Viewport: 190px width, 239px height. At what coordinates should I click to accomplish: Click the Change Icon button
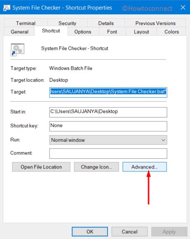pyautogui.click(x=96, y=167)
